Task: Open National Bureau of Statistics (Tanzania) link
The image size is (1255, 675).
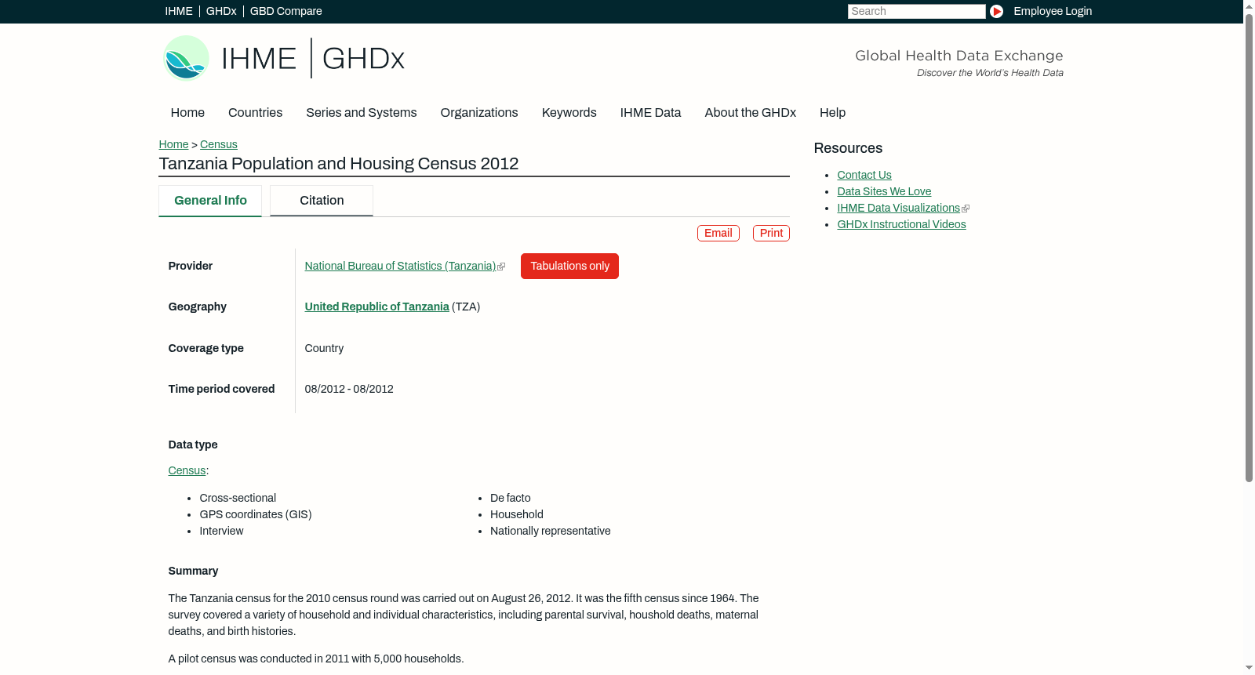Action: point(400,266)
